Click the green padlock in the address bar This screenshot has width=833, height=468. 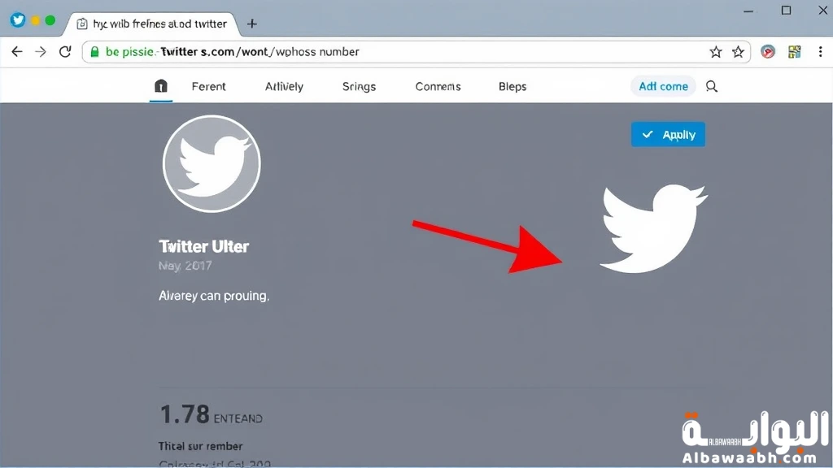95,52
